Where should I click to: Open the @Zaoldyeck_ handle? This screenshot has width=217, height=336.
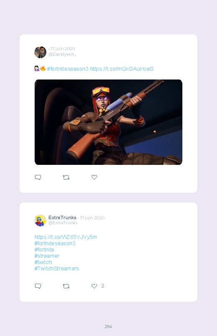pos(62,54)
